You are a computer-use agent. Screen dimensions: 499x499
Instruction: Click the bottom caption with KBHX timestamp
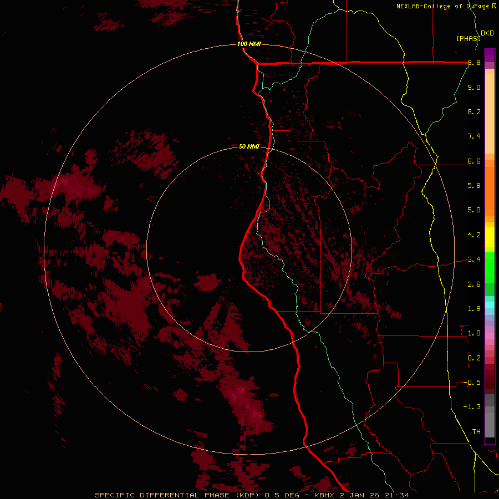(252, 495)
